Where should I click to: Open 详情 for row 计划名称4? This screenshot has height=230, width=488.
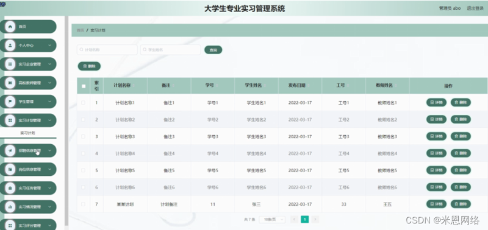point(436,153)
